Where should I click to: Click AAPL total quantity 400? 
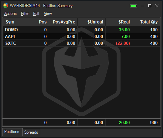click(154, 37)
